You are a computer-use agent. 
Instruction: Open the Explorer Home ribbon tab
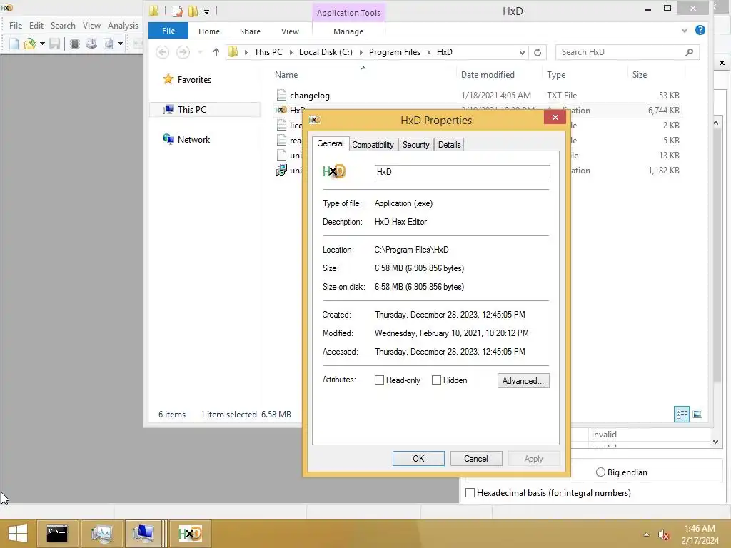[209, 31]
